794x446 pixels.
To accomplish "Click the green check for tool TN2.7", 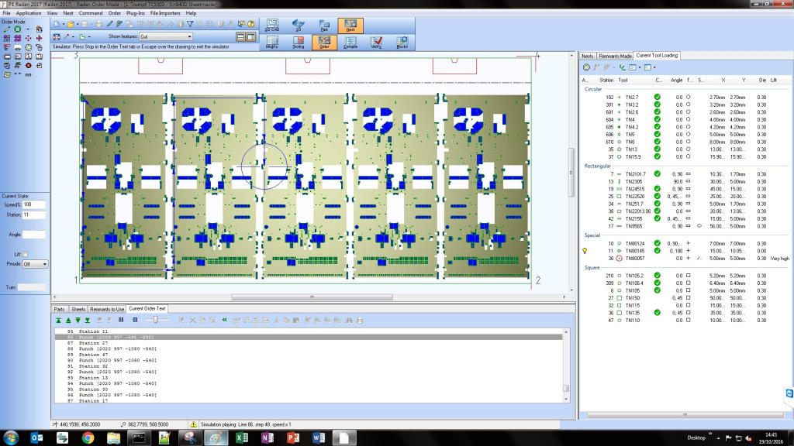I will coord(657,98).
